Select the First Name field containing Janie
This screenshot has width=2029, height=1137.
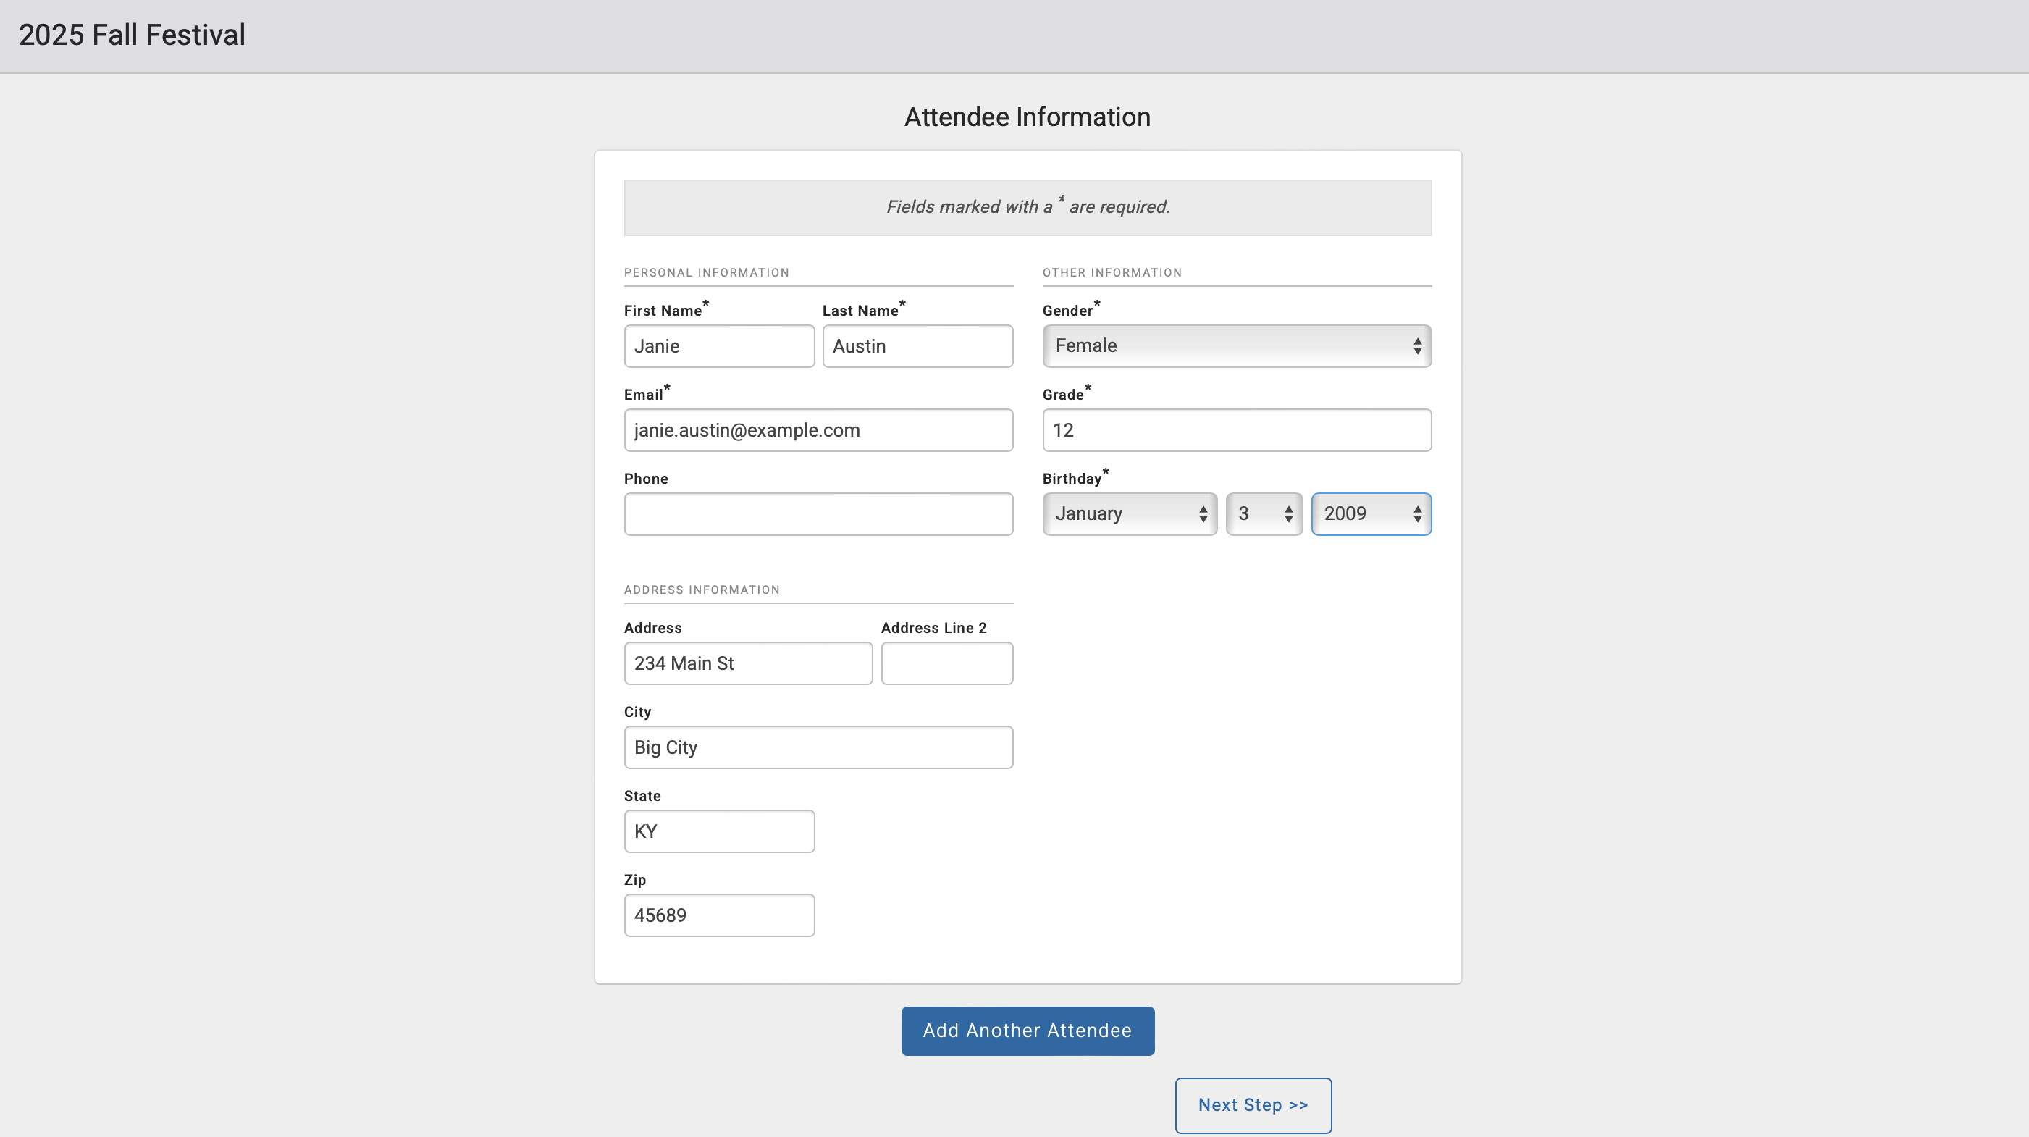718,346
